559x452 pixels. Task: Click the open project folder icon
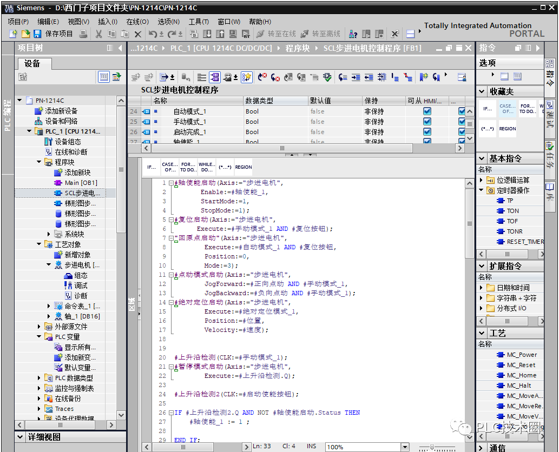(x=25, y=34)
